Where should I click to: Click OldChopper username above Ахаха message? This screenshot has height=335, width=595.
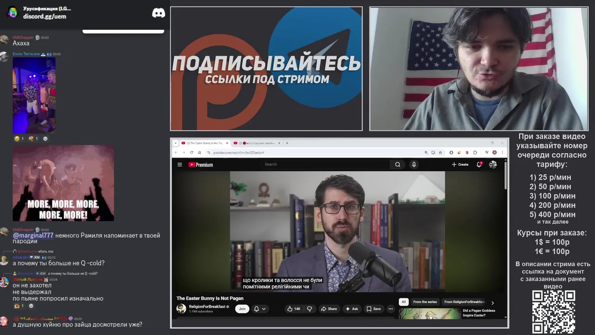click(x=23, y=37)
